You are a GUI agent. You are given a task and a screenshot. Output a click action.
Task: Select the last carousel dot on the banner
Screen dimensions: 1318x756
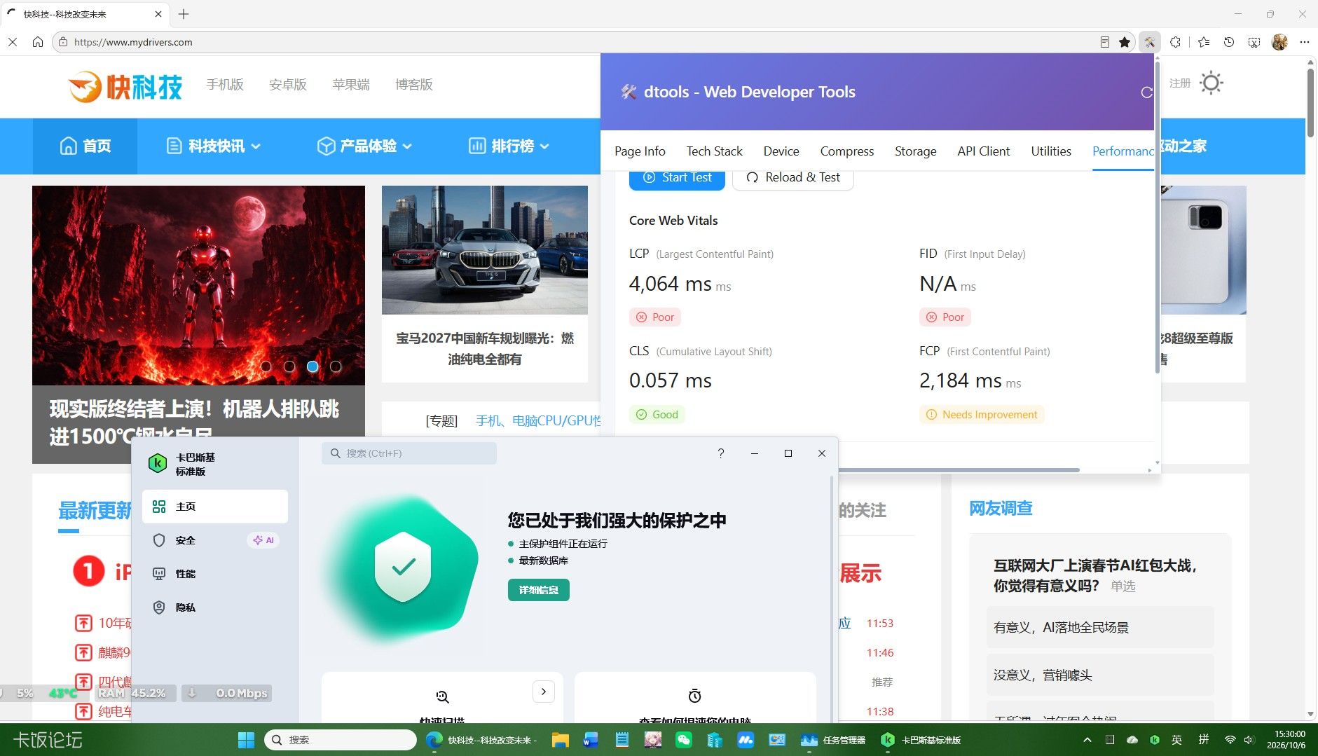coord(336,366)
